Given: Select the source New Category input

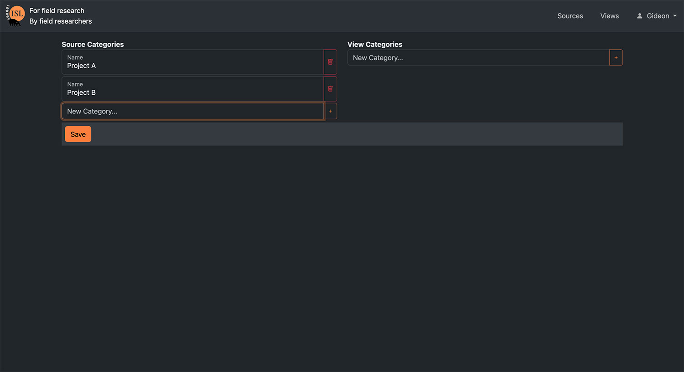Looking at the screenshot, I should (x=192, y=111).
